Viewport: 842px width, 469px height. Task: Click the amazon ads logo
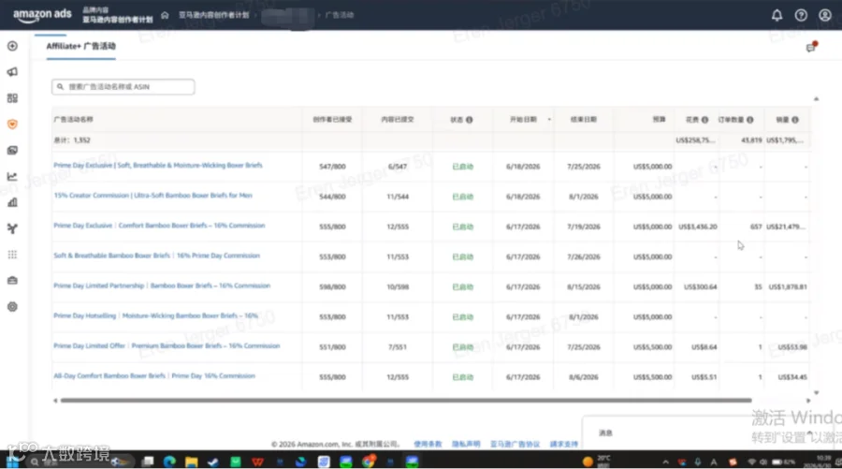coord(42,15)
